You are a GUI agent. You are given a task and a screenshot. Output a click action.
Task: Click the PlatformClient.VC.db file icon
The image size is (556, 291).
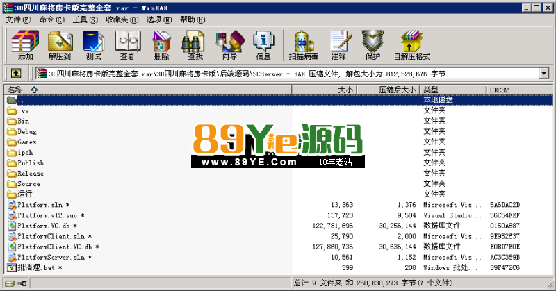coord(12,247)
